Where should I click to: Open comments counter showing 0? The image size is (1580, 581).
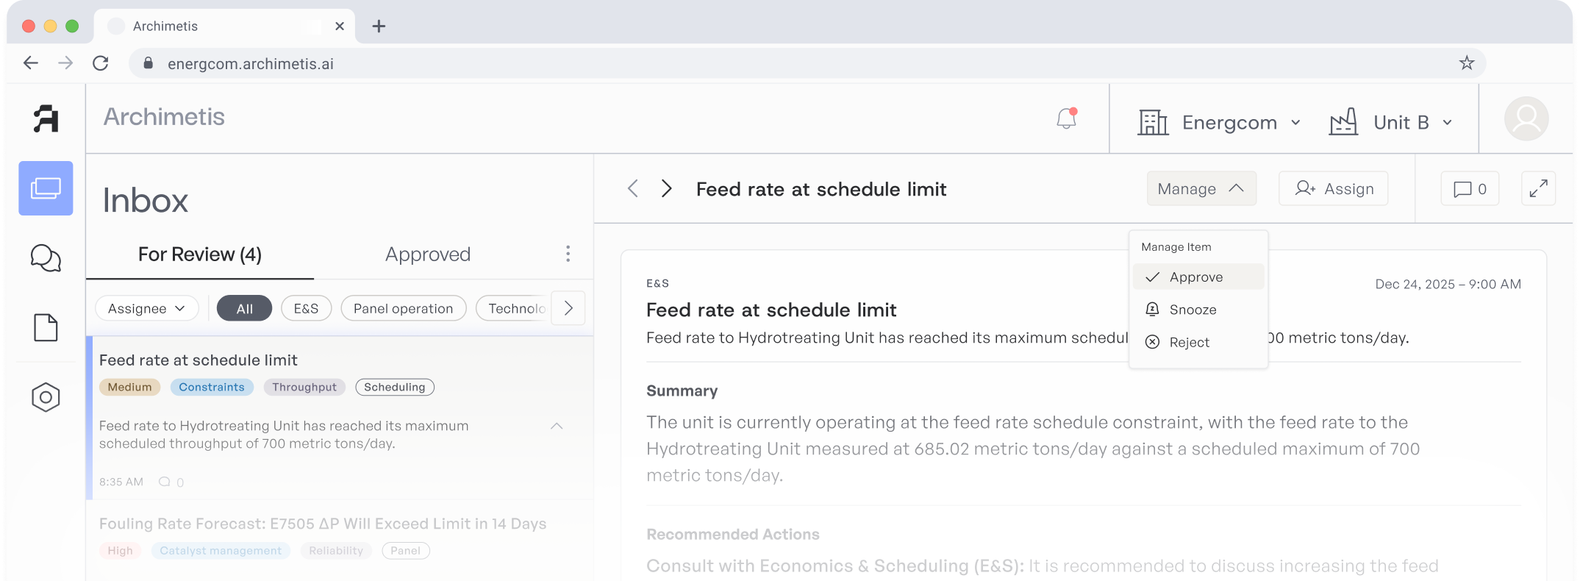pyautogui.click(x=1470, y=188)
